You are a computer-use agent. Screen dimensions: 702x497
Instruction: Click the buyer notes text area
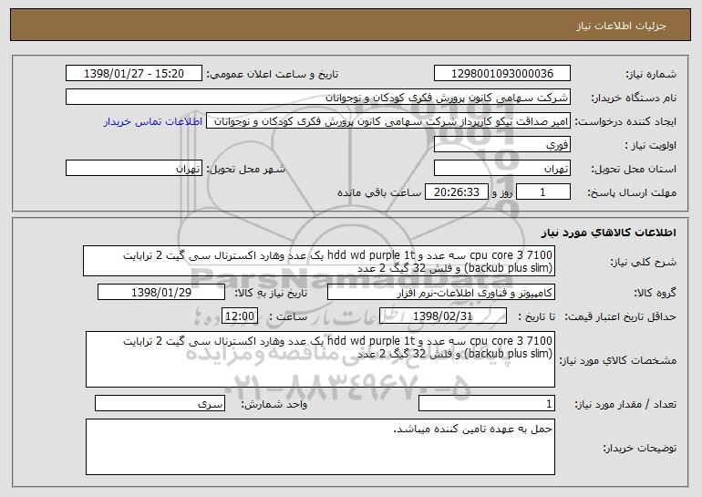coord(320,447)
